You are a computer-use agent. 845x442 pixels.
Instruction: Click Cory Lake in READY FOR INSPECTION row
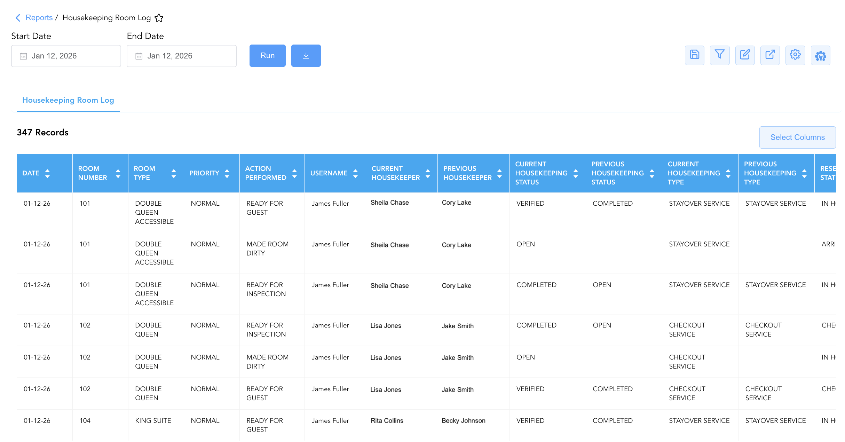[x=456, y=286]
